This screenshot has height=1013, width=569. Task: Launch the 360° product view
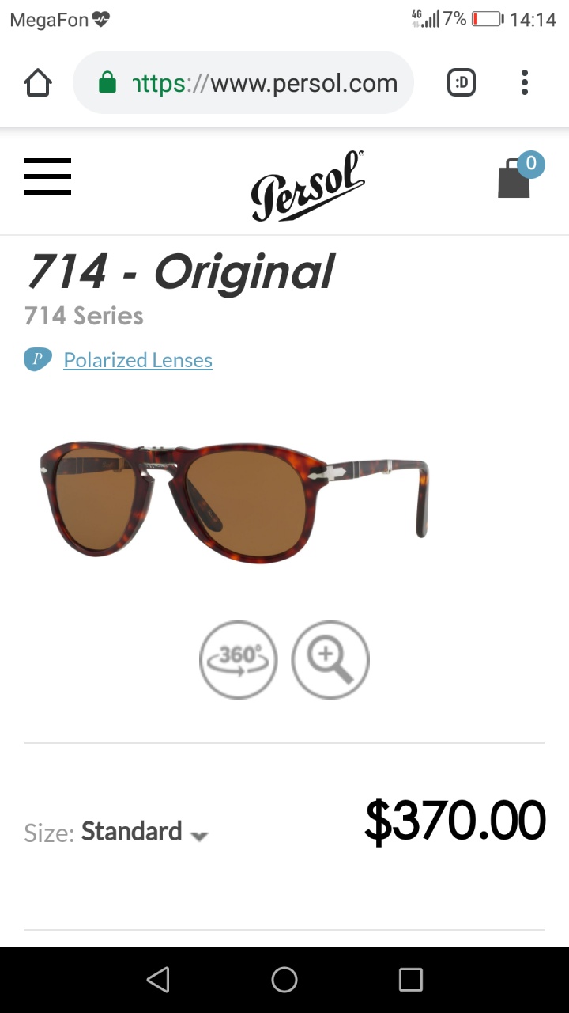pyautogui.click(x=239, y=659)
